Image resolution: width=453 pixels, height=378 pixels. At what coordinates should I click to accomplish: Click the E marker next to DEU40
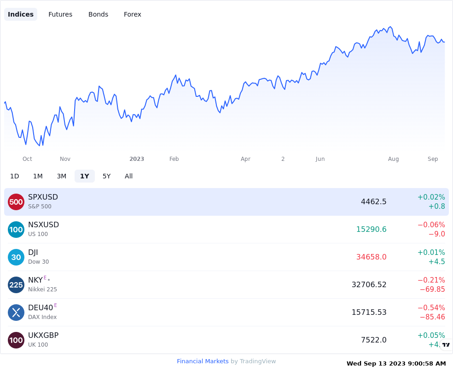pos(55,305)
